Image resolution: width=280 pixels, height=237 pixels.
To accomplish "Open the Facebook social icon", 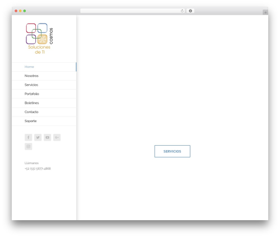I will point(29,137).
